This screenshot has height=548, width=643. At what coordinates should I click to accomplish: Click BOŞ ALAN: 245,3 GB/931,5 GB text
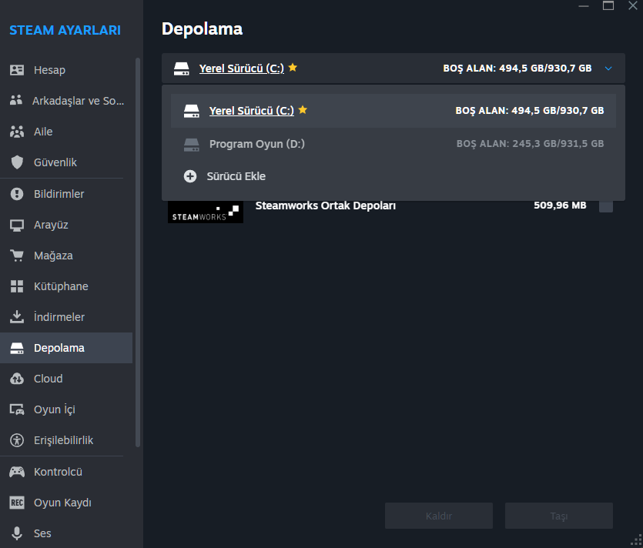[x=530, y=144]
